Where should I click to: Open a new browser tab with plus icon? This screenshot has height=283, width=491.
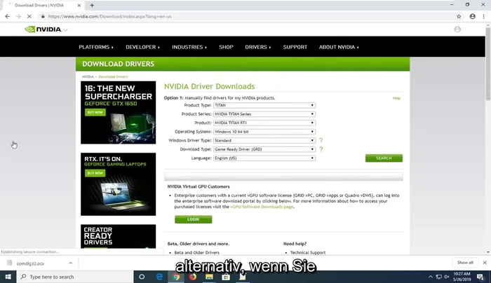(x=91, y=5)
